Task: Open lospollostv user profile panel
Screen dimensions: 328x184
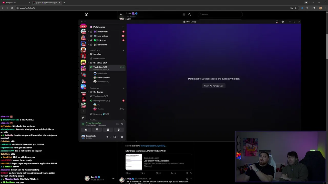Action: 92,137
